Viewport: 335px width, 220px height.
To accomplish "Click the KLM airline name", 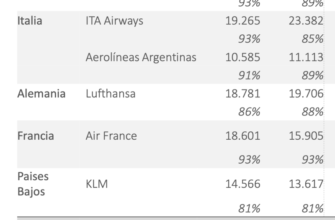I will click(x=97, y=184).
